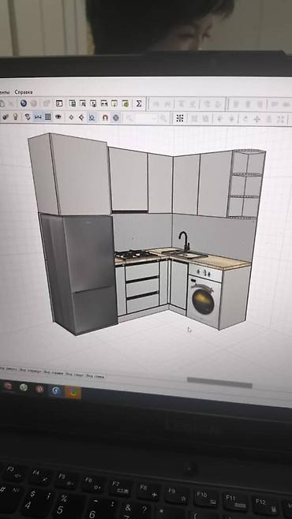Toggle the eye visibility icon
292x519 pixels.
pyautogui.click(x=58, y=117)
